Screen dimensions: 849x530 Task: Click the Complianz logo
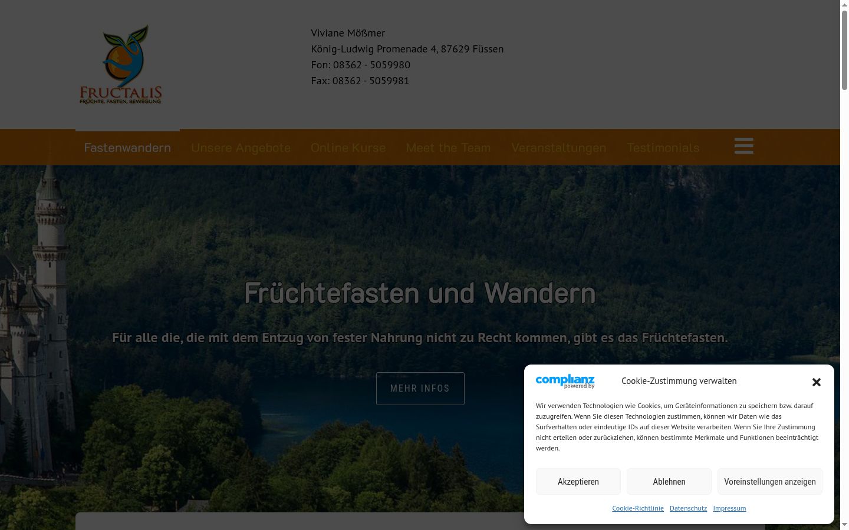565,381
